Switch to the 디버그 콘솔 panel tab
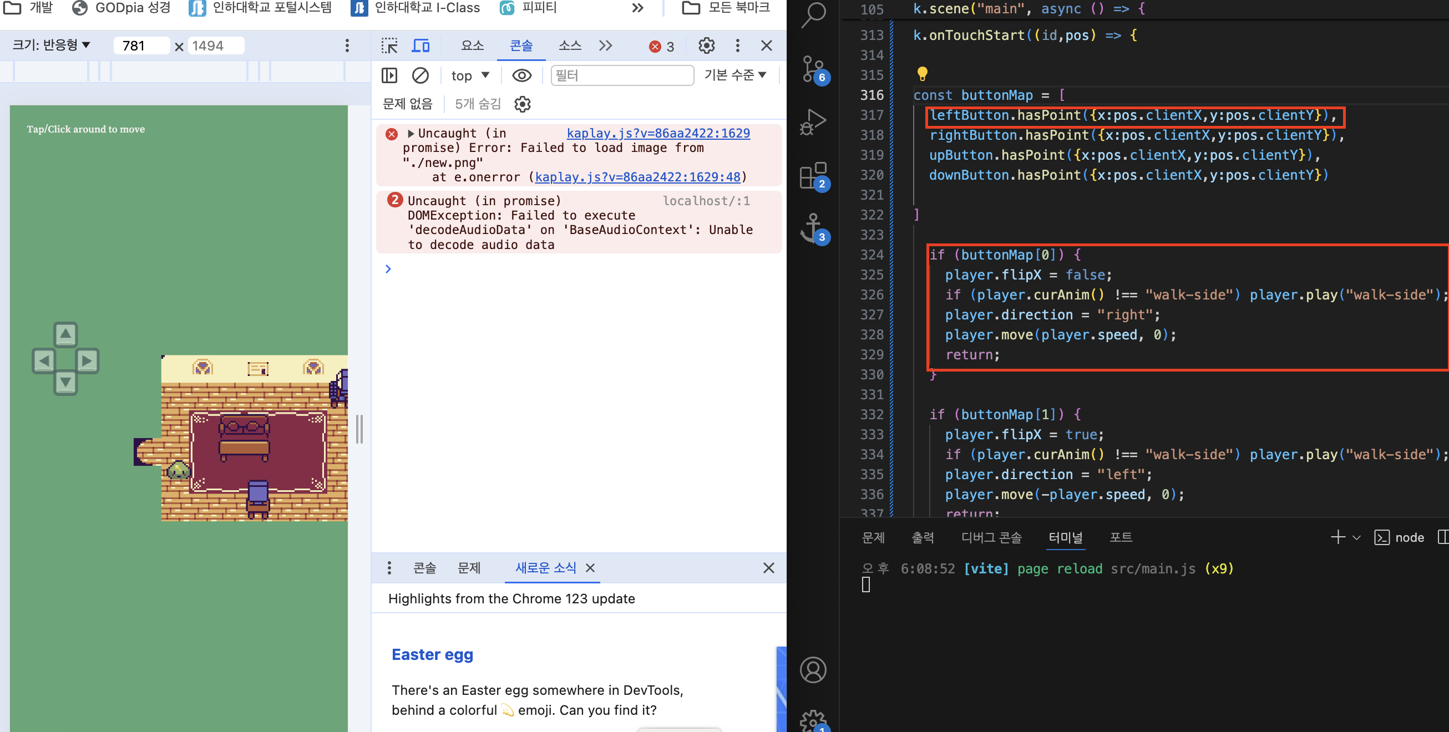This screenshot has width=1449, height=732. pyautogui.click(x=991, y=537)
